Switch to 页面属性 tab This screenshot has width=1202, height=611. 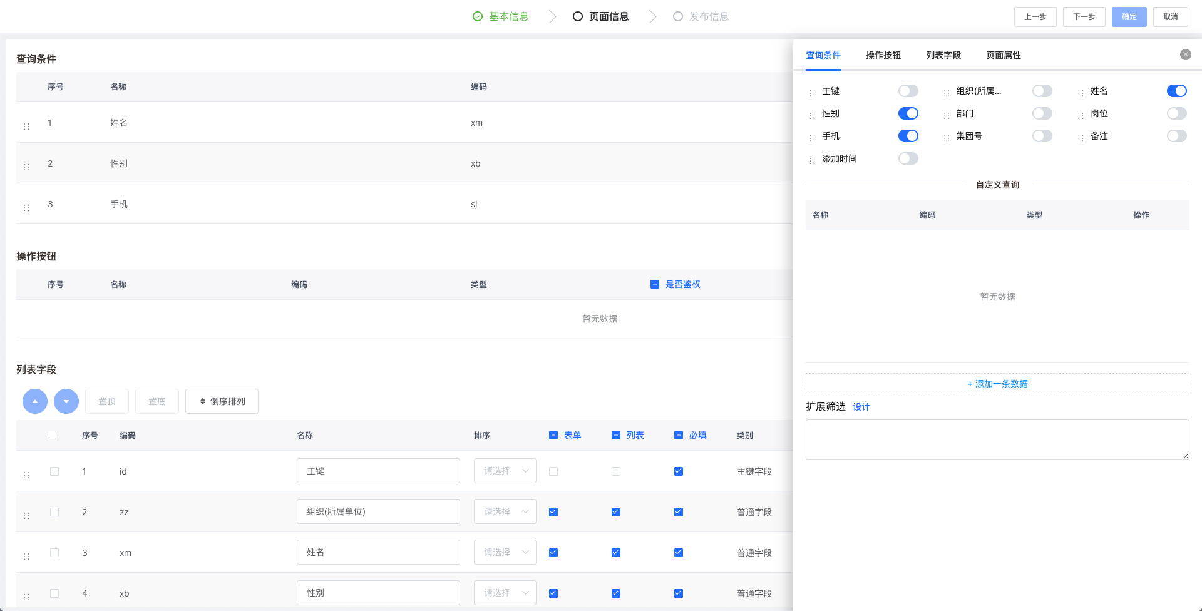[x=1004, y=55]
